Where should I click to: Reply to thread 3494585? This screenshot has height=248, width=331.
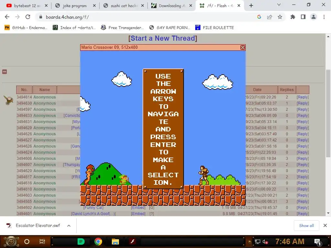tap(303, 201)
